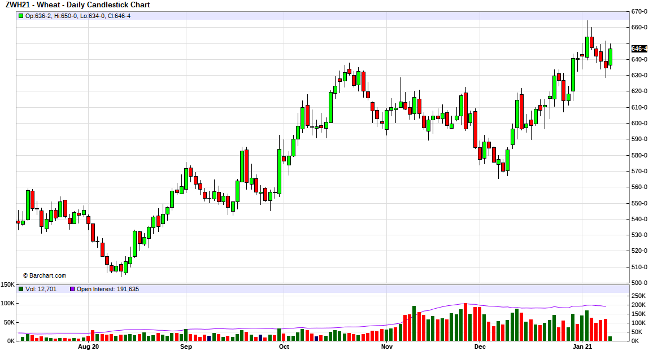Click the last small green volume bar

pyautogui.click(x=611, y=339)
